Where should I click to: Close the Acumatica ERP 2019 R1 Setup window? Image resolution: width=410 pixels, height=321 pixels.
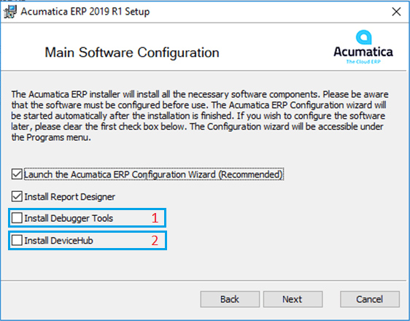pyautogui.click(x=396, y=12)
